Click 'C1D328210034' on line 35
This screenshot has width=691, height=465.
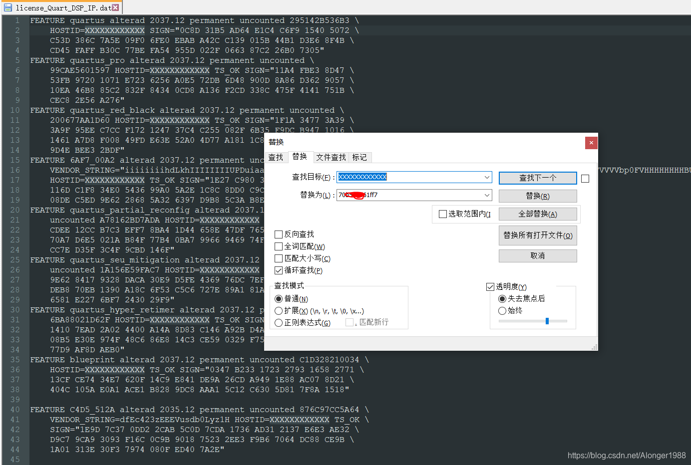pos(330,360)
